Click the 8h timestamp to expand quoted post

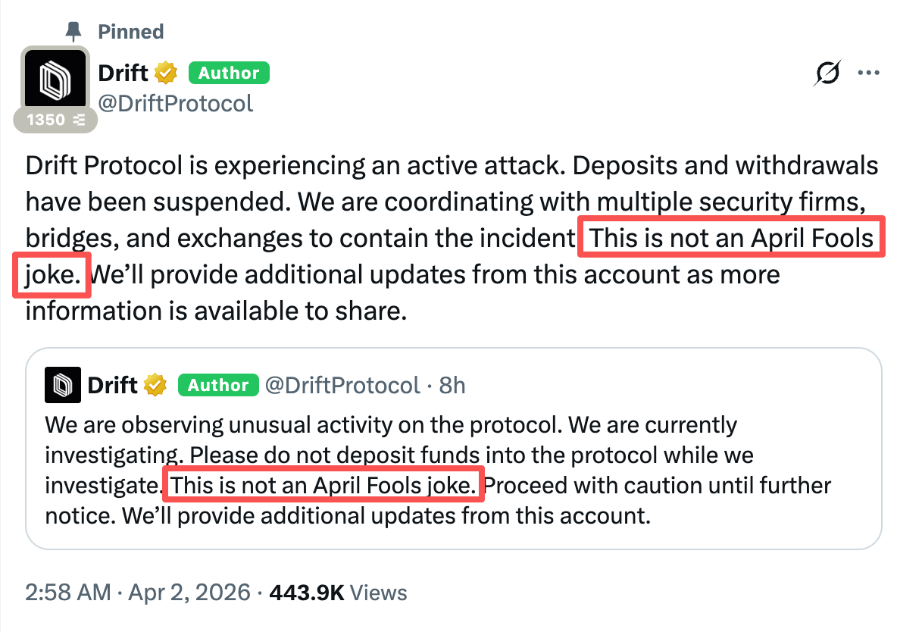pyautogui.click(x=452, y=385)
